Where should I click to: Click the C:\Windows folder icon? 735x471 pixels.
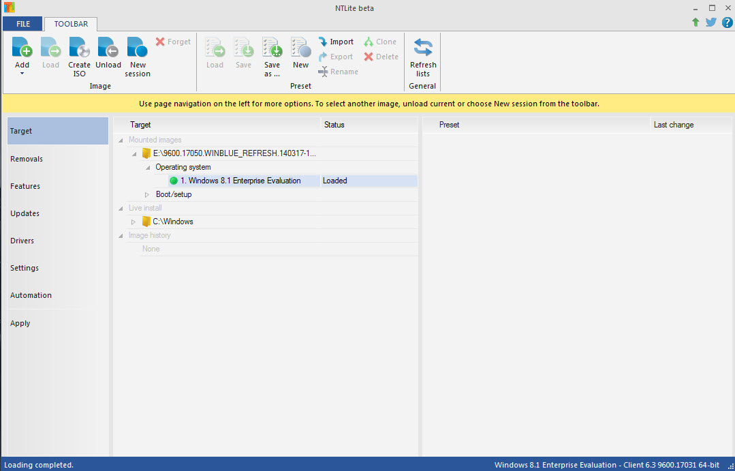point(146,222)
